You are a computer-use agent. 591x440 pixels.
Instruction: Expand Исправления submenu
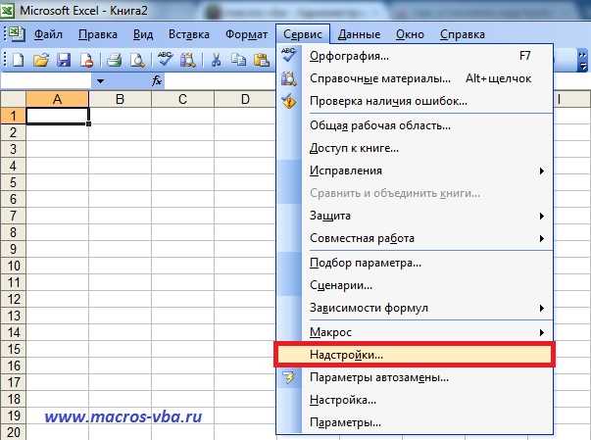tap(542, 171)
